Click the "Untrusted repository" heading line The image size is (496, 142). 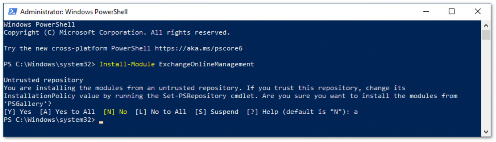click(x=43, y=80)
